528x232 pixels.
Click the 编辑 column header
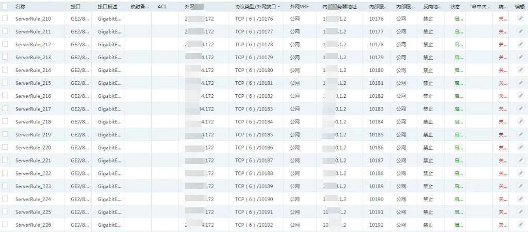pos(520,6)
